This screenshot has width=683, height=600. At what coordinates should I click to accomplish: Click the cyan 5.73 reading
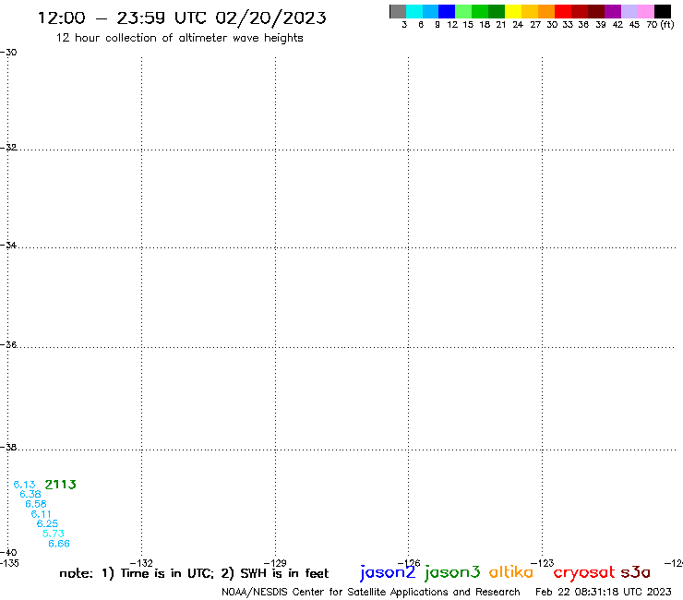click(54, 534)
